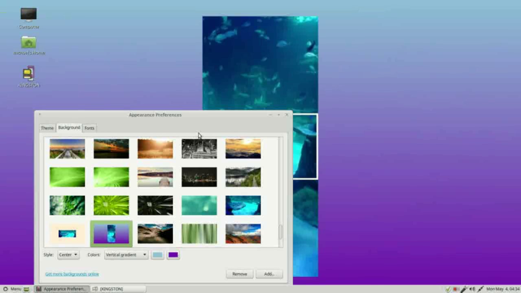Open the clock showing Mon May 4
This screenshot has width=521, height=293.
pos(503,289)
